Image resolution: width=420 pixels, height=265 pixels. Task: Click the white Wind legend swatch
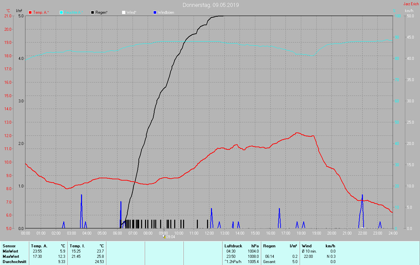(124, 12)
